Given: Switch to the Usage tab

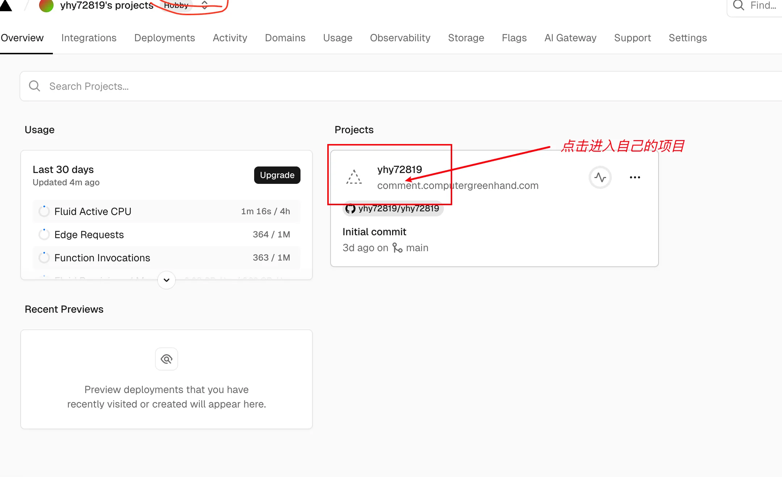Looking at the screenshot, I should (x=337, y=38).
